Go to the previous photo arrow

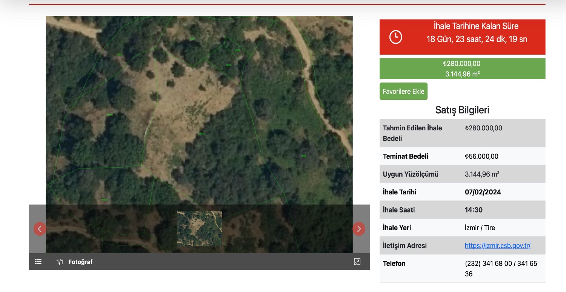(40, 229)
